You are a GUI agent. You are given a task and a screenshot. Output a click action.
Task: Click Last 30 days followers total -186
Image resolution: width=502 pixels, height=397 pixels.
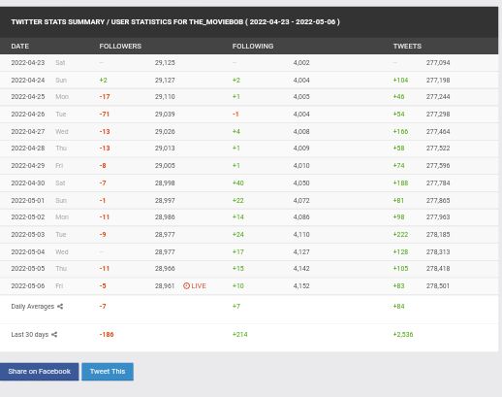coord(107,335)
